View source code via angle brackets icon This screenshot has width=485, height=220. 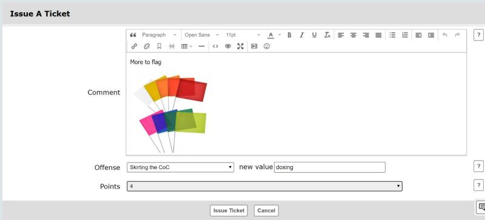point(215,46)
